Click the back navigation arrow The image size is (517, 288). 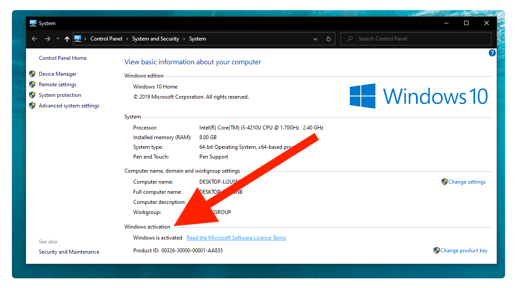click(x=34, y=39)
